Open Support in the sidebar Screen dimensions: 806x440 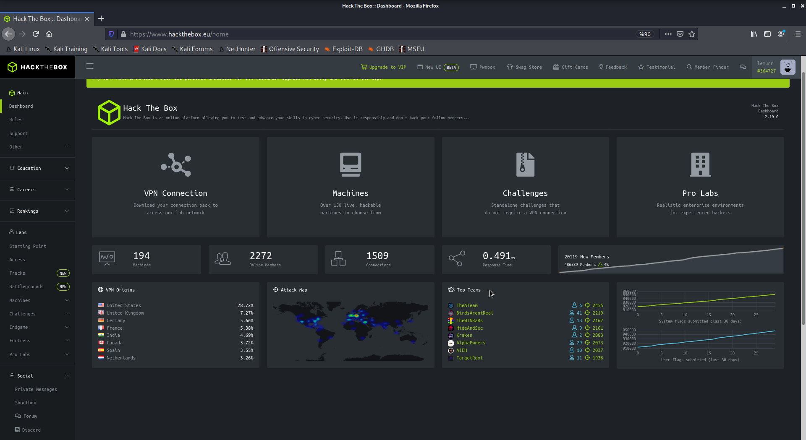18,133
